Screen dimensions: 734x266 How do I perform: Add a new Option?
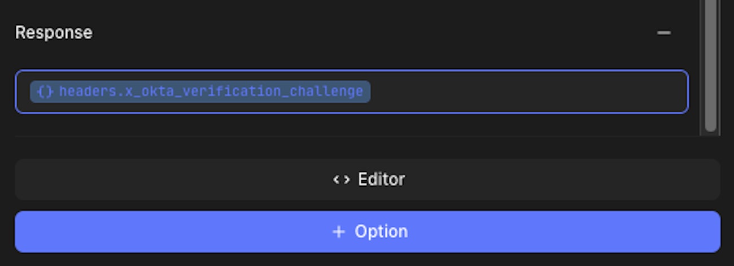tap(368, 232)
